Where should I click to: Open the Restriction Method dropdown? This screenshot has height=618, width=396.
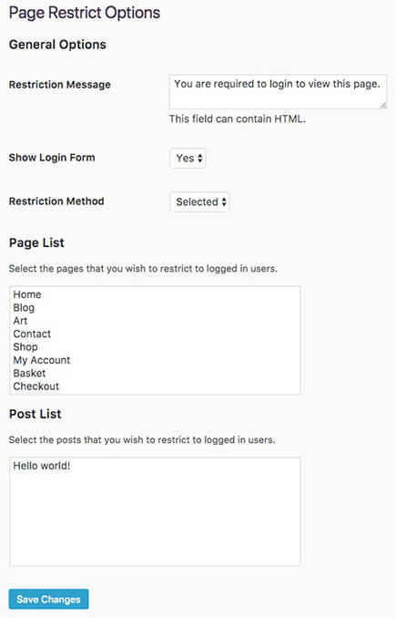200,201
